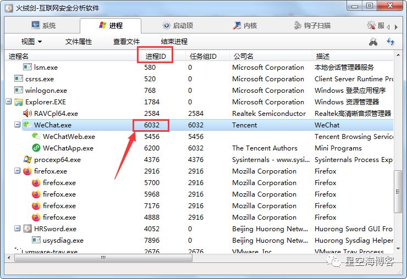Click the 文件属性 button
This screenshot has width=407, height=279.
[x=79, y=42]
